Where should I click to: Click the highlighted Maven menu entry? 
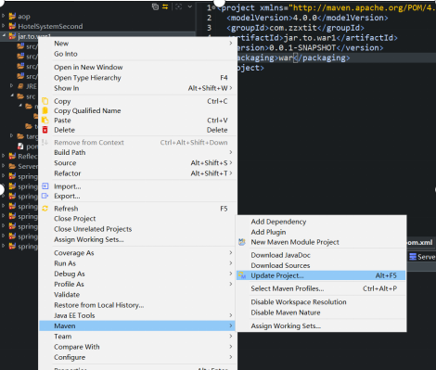[137, 325]
